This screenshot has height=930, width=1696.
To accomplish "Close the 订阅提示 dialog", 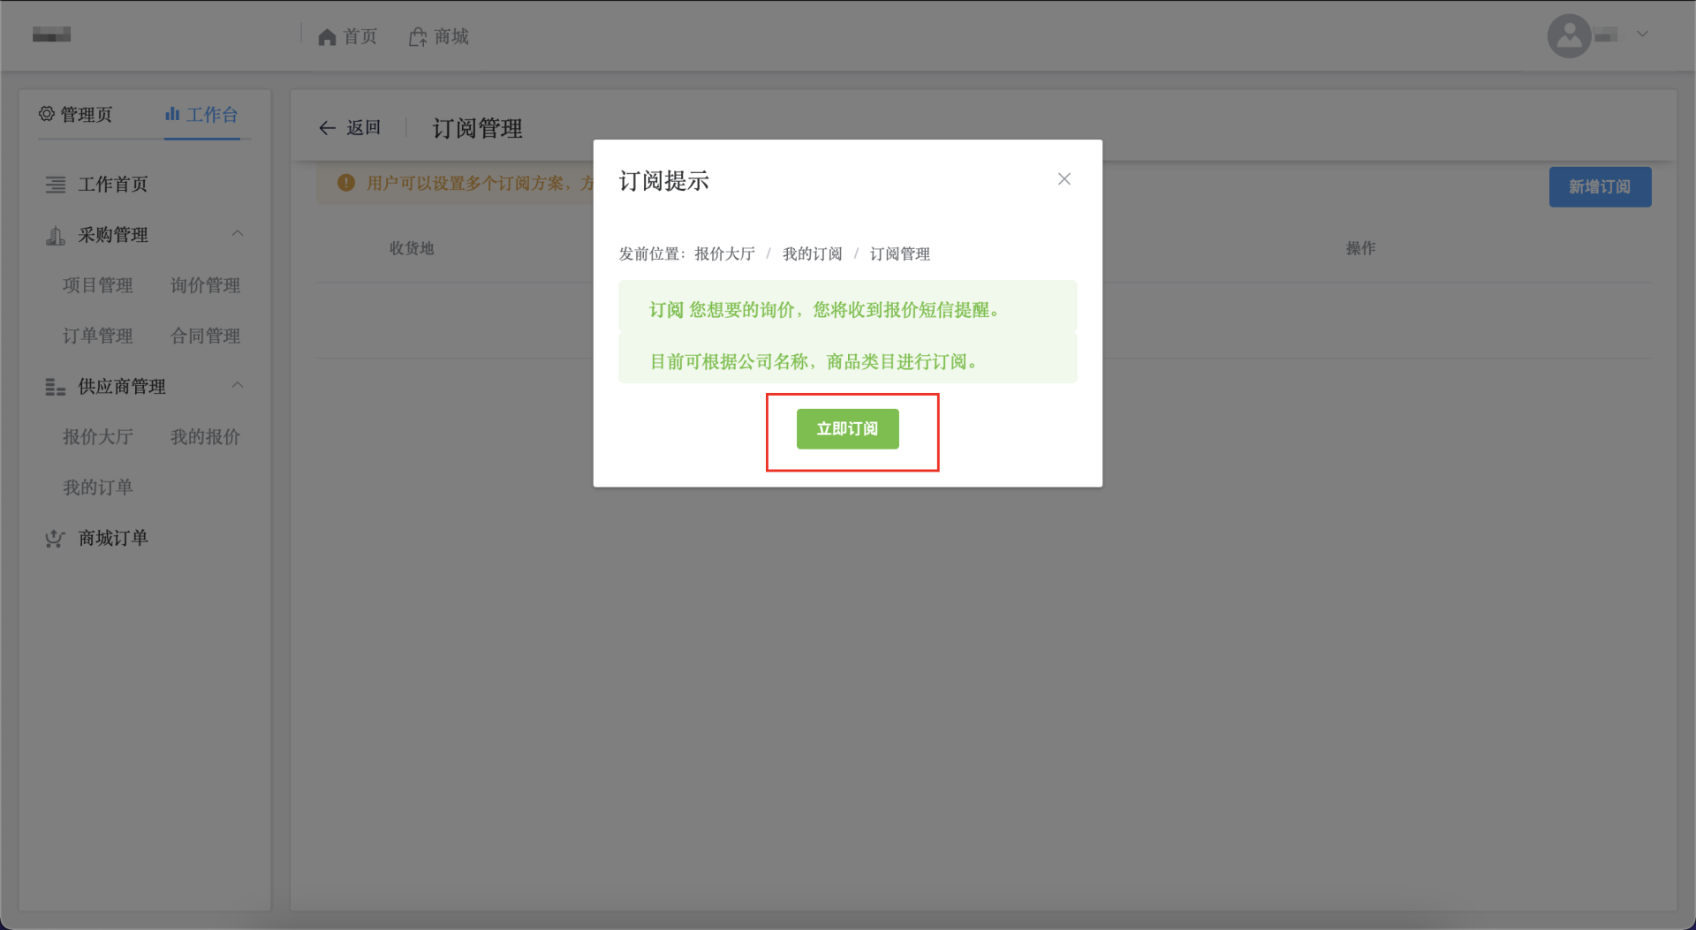I will tap(1064, 179).
